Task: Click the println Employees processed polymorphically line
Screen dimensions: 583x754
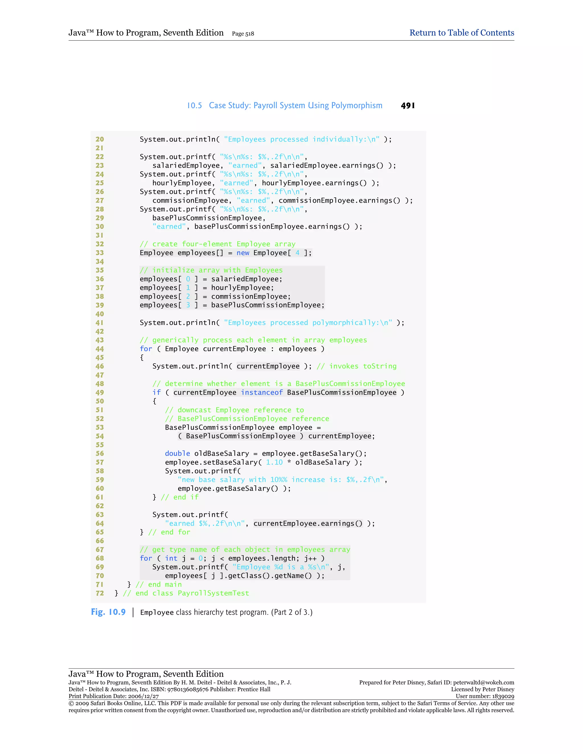Action: pyautogui.click(x=272, y=322)
